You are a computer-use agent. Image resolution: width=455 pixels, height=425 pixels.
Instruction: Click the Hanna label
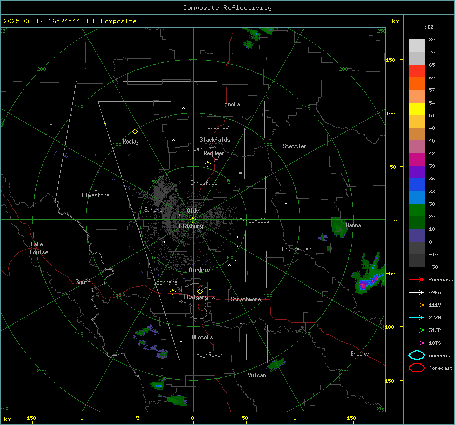pyautogui.click(x=353, y=225)
